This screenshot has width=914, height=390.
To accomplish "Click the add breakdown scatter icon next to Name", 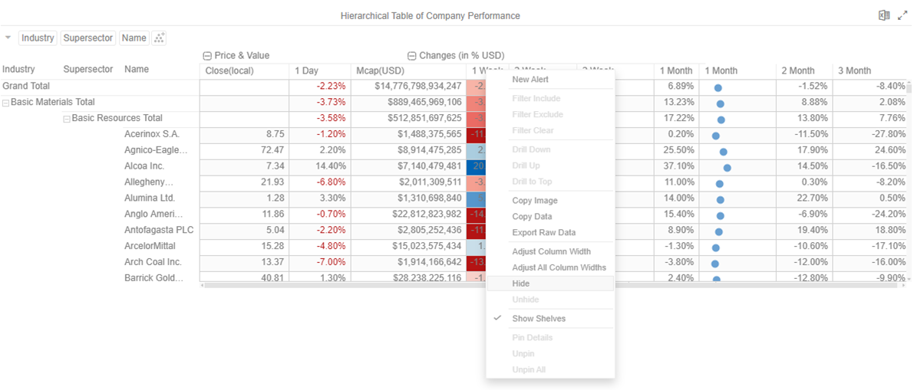I will pyautogui.click(x=159, y=38).
